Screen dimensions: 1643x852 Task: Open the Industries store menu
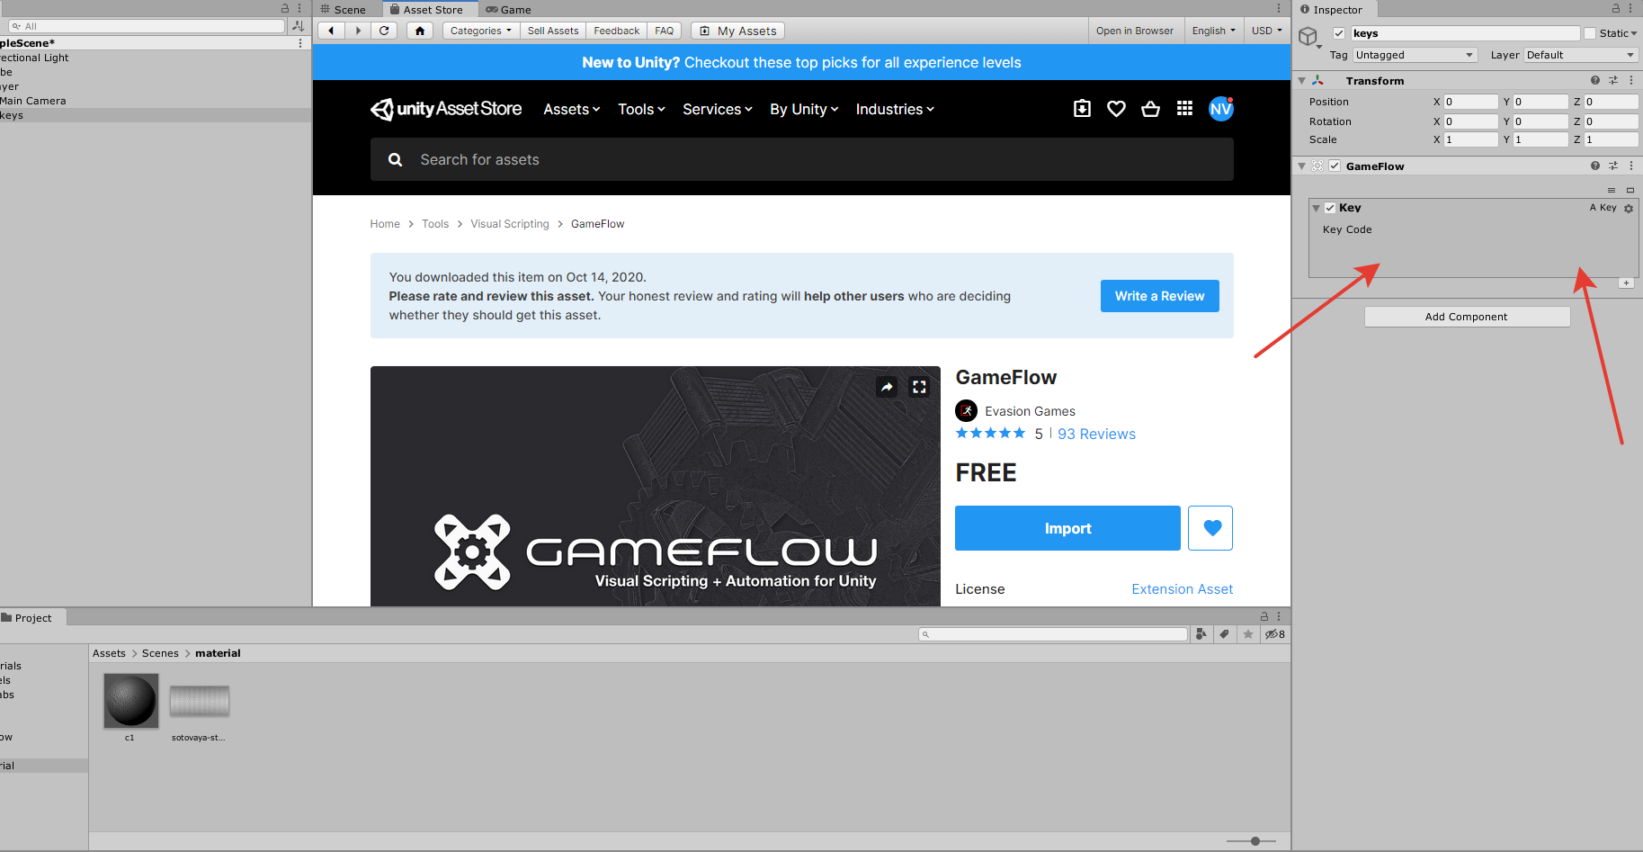click(895, 109)
